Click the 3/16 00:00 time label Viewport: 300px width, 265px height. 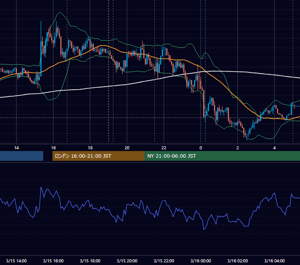click(201, 261)
